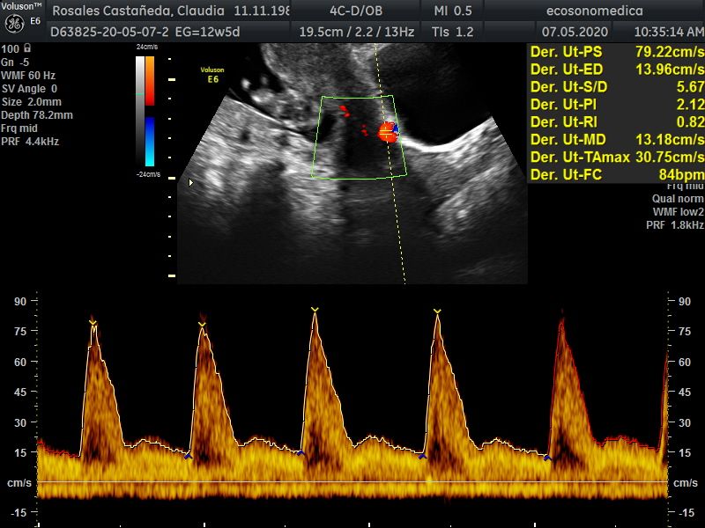Select the first peak systolic caret marker
The image size is (705, 528).
coord(93,323)
